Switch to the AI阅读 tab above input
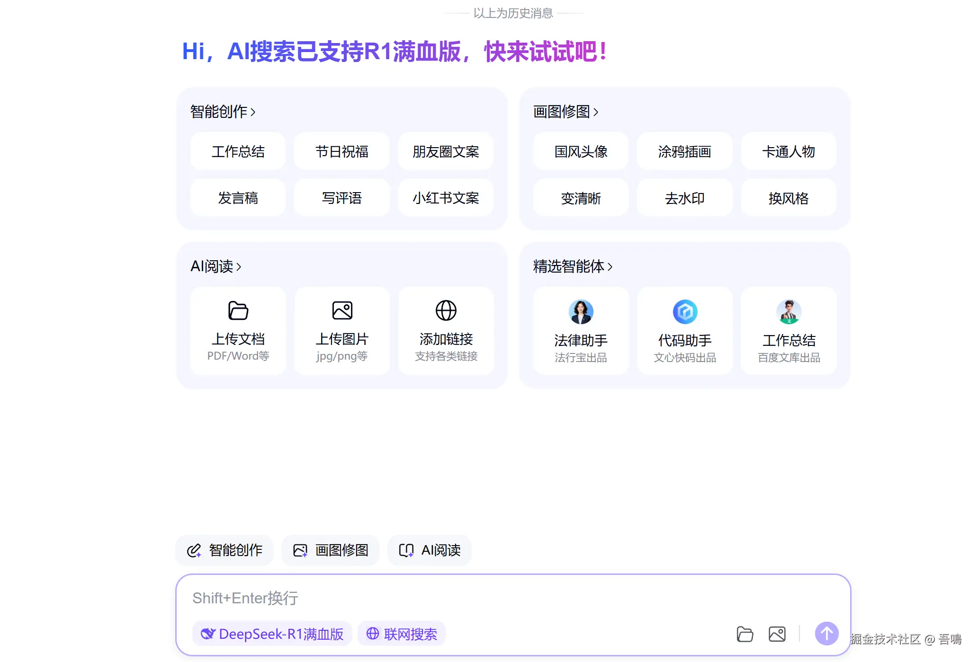The width and height of the screenshot is (978, 662). pos(430,550)
